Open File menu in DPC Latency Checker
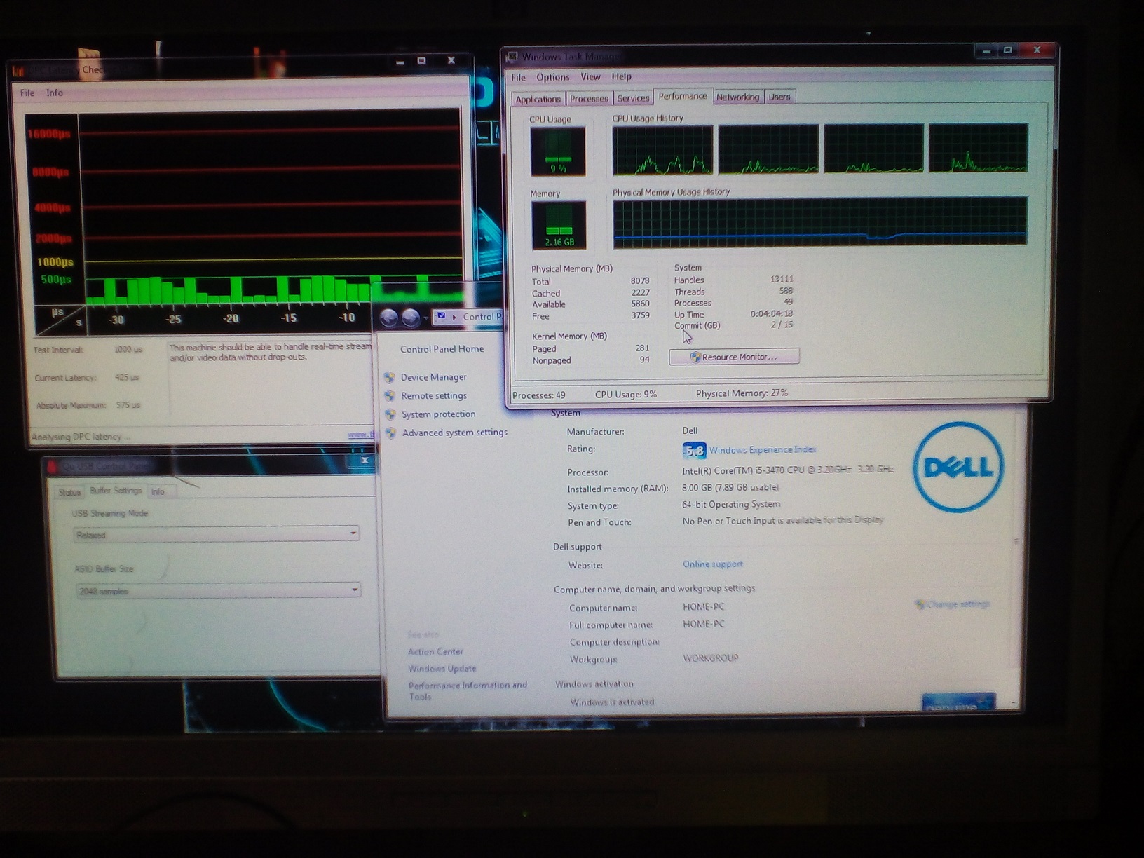Screen dimensions: 1144x858 27,93
